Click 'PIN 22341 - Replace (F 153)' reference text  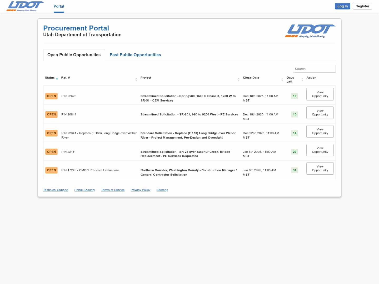pyautogui.click(x=99, y=135)
